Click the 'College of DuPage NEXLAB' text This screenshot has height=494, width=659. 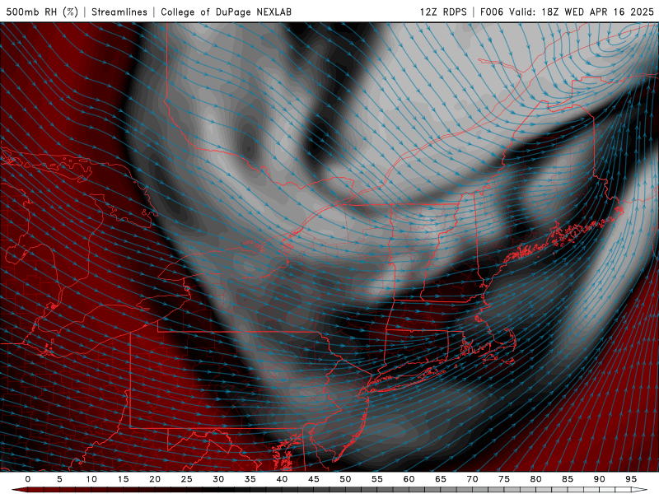coord(226,12)
